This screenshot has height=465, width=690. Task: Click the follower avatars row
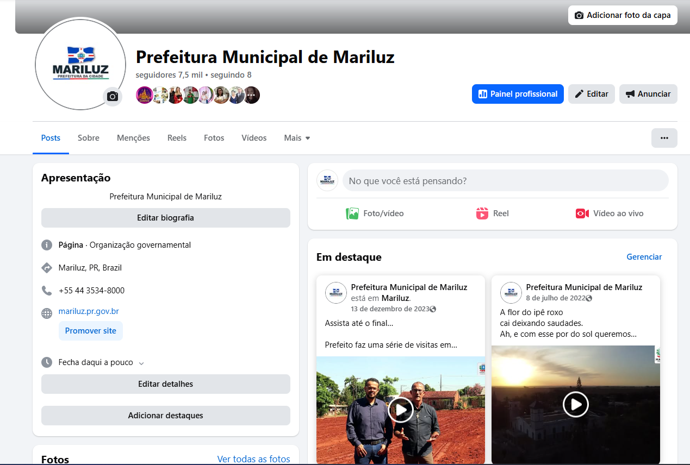197,95
